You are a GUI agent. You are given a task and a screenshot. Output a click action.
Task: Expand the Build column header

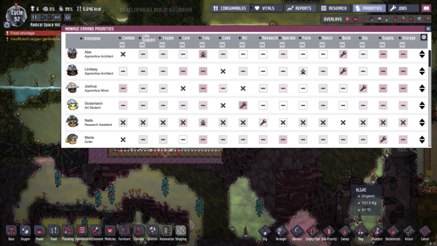(344, 38)
